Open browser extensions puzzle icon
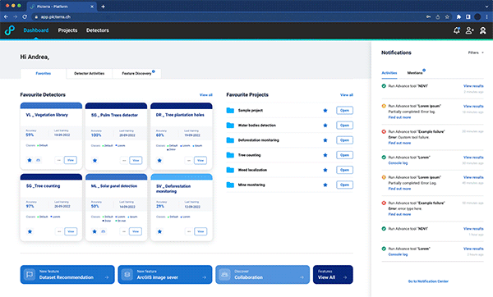Image resolution: width=493 pixels, height=297 pixels. [x=458, y=17]
